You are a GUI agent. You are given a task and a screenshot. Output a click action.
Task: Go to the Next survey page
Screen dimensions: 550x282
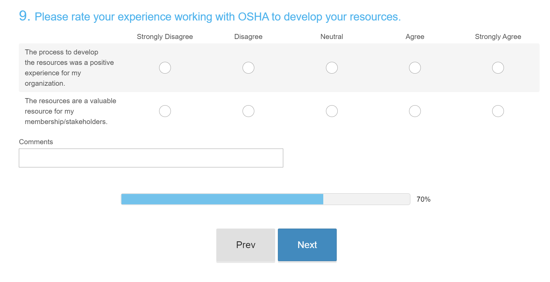click(x=307, y=245)
